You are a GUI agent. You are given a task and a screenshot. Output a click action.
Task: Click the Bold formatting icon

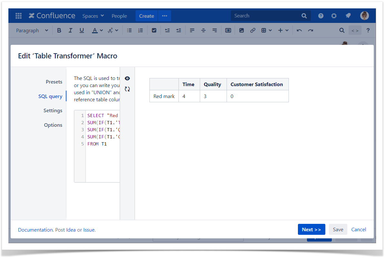59,30
